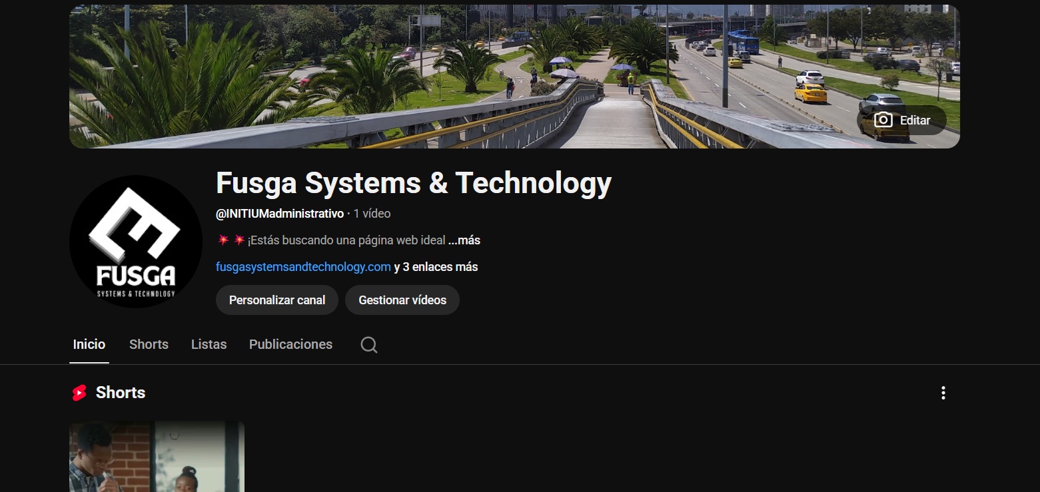This screenshot has height=492, width=1040.
Task: Open the fusgasystemsandtechnology.com link
Action: [x=303, y=267]
